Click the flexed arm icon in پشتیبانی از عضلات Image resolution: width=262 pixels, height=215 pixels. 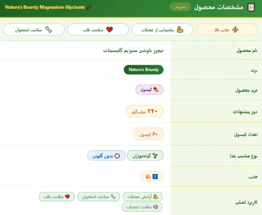[x=180, y=29]
